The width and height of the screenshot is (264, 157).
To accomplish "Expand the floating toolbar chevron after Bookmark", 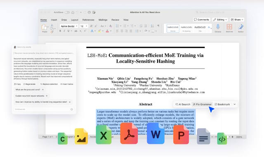I will (x=235, y=104).
